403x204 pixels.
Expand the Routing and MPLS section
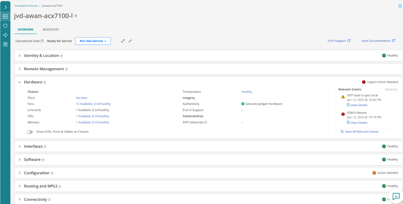[20, 186]
